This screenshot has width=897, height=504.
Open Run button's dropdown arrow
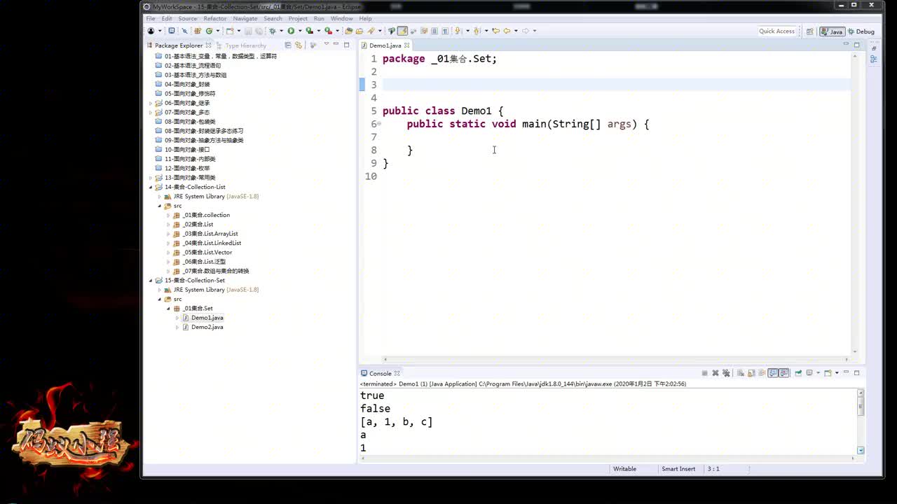point(299,31)
